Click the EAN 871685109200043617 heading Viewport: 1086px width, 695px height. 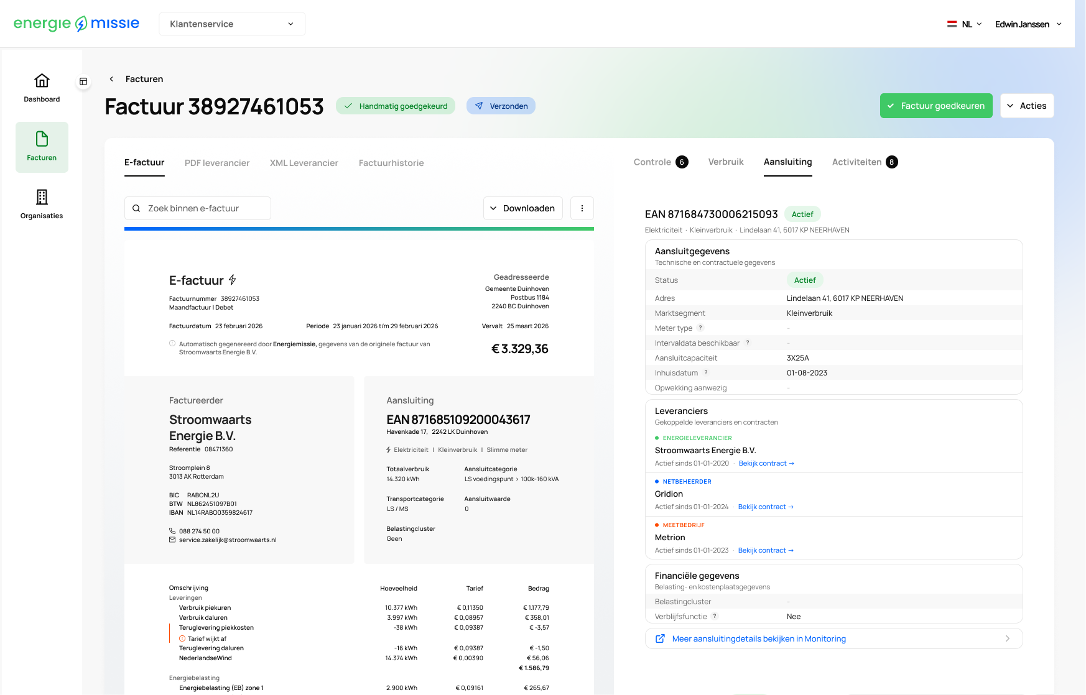pos(458,420)
